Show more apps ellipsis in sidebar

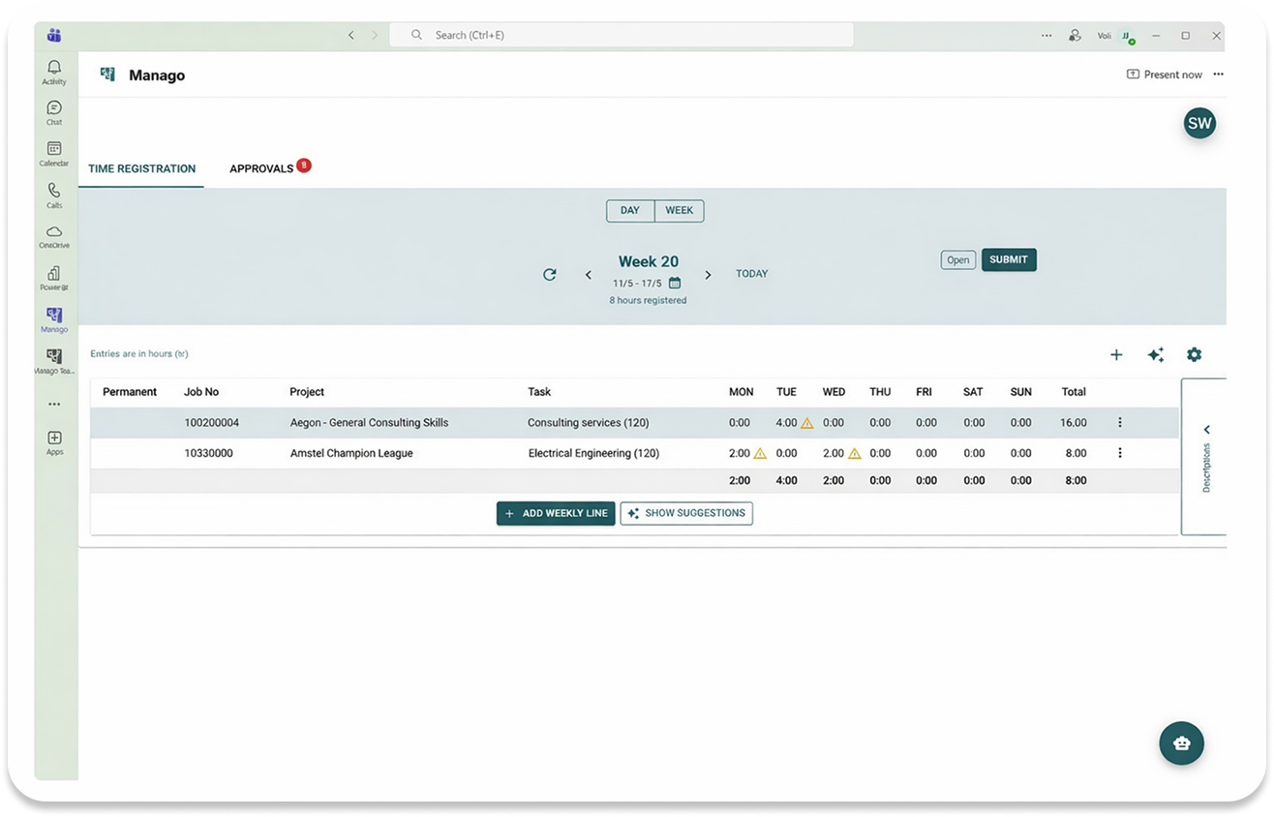(x=54, y=404)
